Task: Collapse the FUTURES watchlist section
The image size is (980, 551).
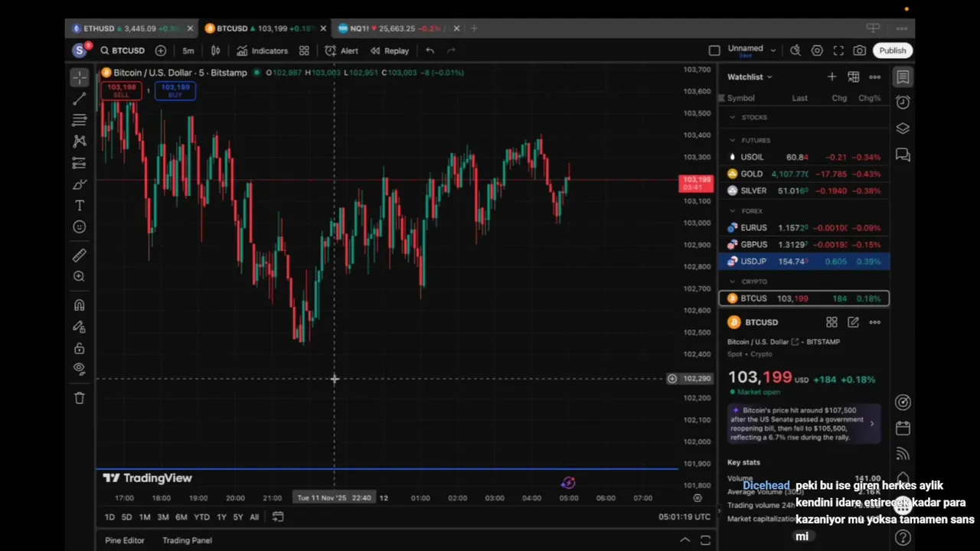Action: 732,140
